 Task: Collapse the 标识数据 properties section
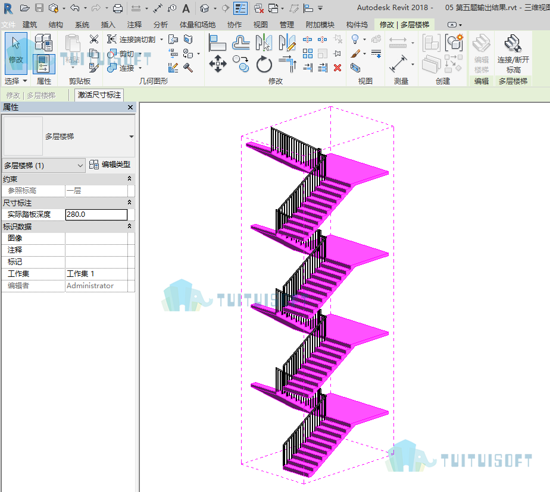(x=129, y=226)
